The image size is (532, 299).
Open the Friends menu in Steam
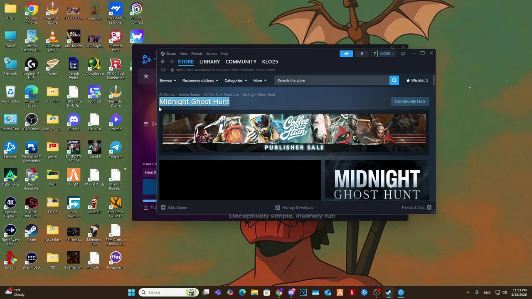pos(197,54)
